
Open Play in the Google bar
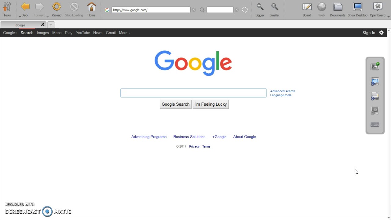(x=69, y=33)
